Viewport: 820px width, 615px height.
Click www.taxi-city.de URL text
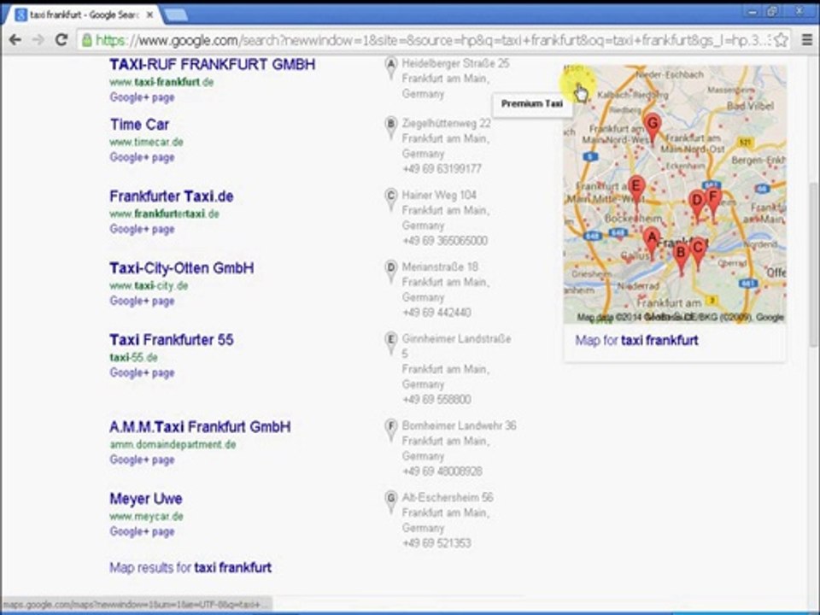149,286
